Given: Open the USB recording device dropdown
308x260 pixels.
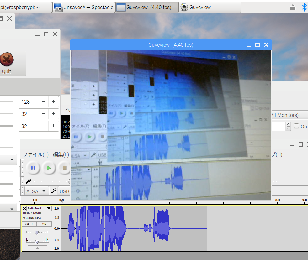Looking at the screenshot, I should click(64, 191).
